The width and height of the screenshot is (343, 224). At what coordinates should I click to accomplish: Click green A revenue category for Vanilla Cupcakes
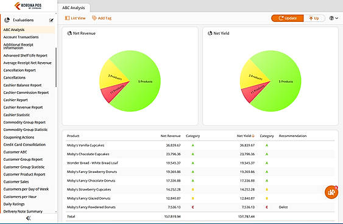coord(193,145)
